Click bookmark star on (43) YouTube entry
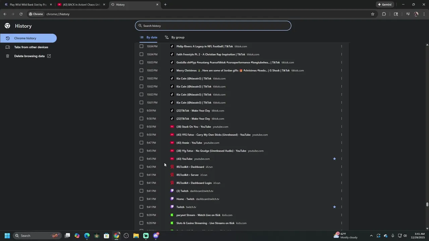The width and height of the screenshot is (429, 241). 334,159
